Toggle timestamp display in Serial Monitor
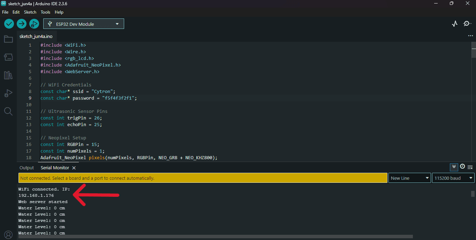 click(x=462, y=167)
